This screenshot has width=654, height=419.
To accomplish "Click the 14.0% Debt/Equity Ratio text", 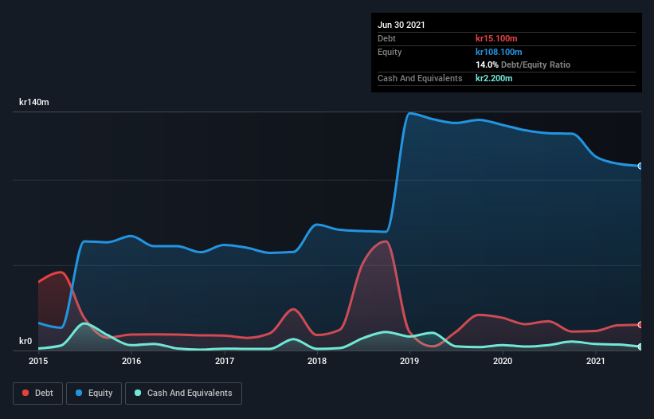I will click(x=523, y=65).
